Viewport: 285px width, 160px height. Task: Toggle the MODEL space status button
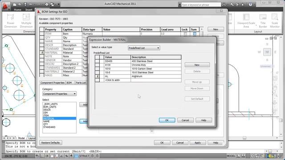(x=231, y=156)
